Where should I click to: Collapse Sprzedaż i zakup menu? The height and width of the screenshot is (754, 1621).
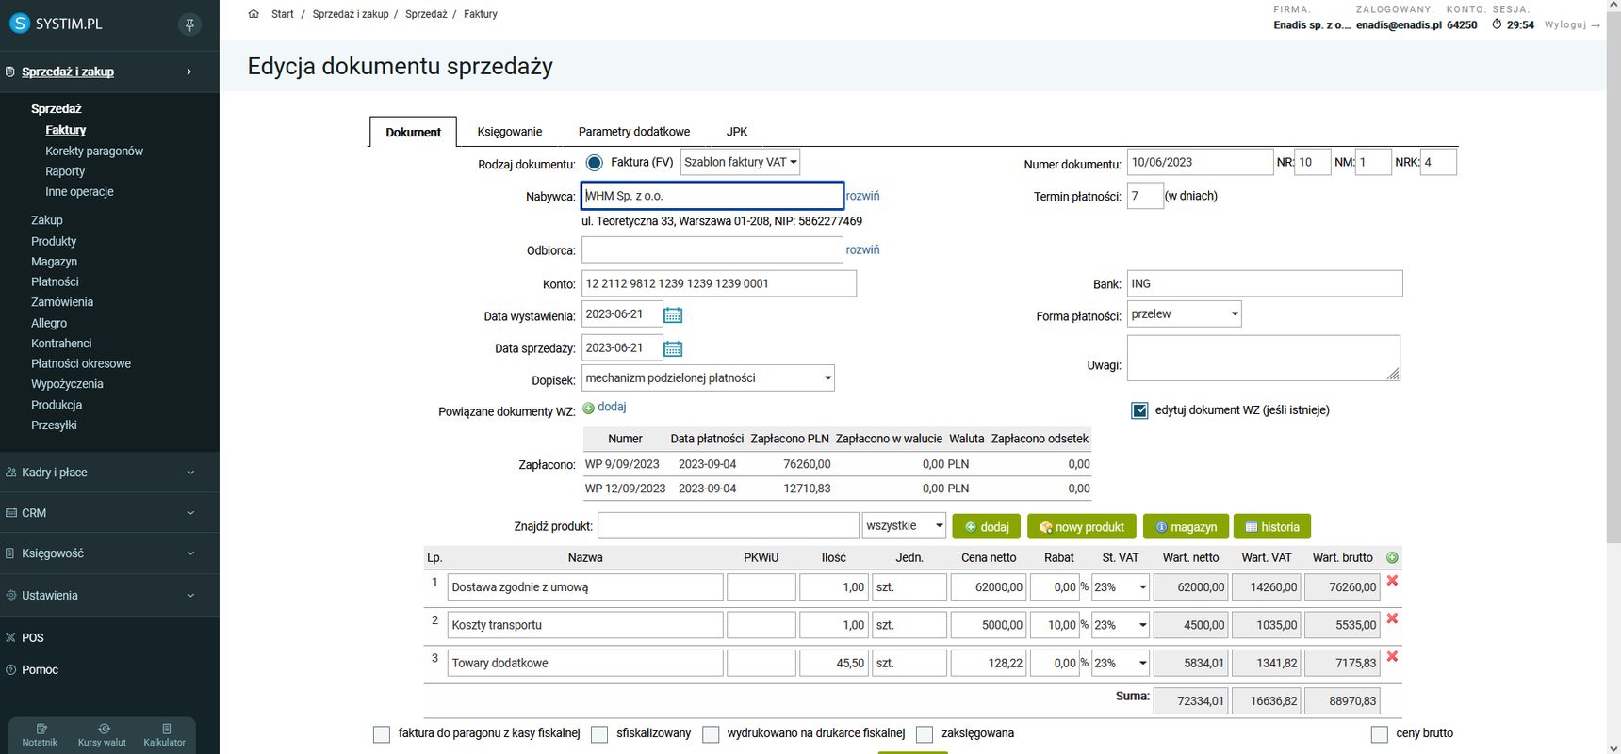point(109,72)
